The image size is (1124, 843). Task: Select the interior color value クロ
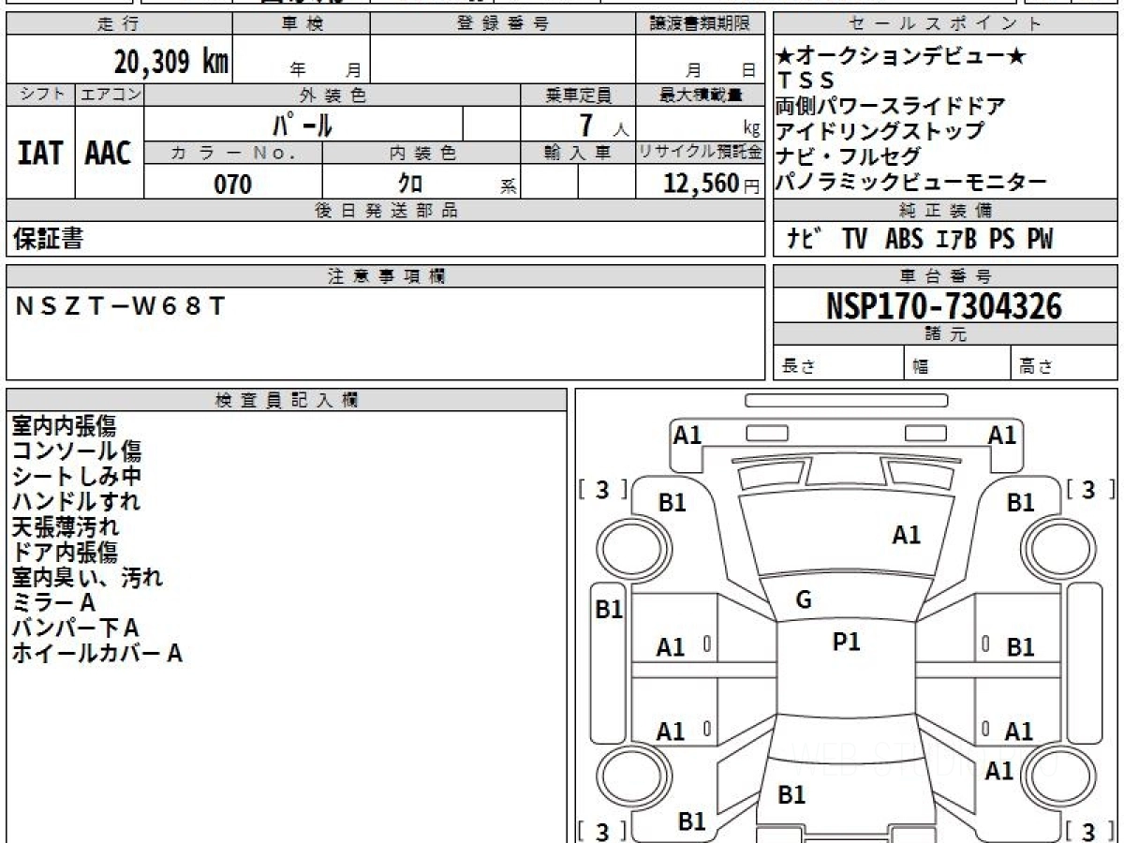tap(410, 184)
